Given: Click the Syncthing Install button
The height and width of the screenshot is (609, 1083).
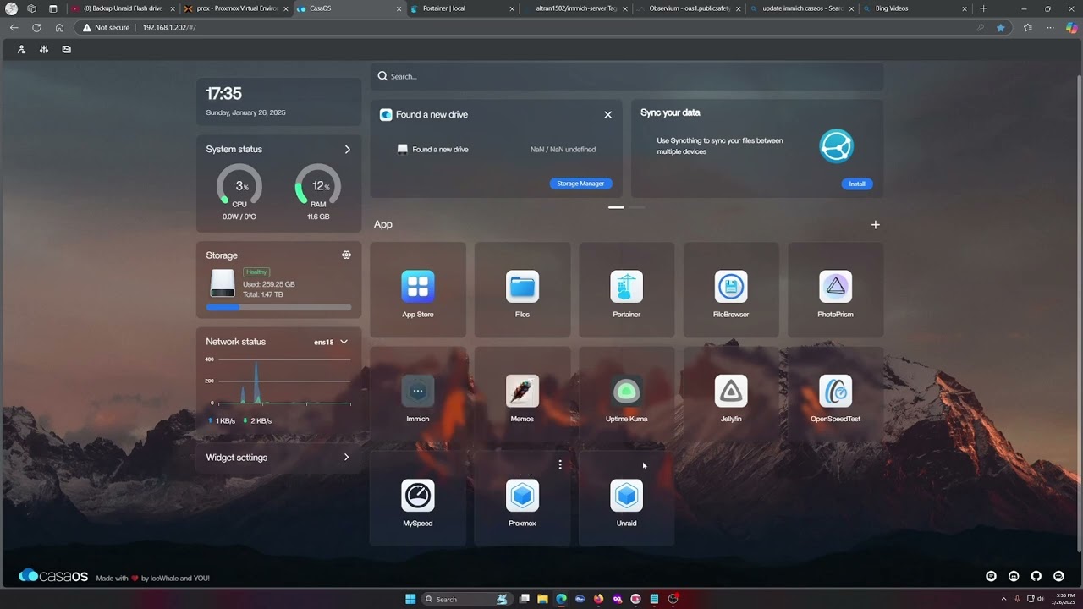Looking at the screenshot, I should click(857, 184).
